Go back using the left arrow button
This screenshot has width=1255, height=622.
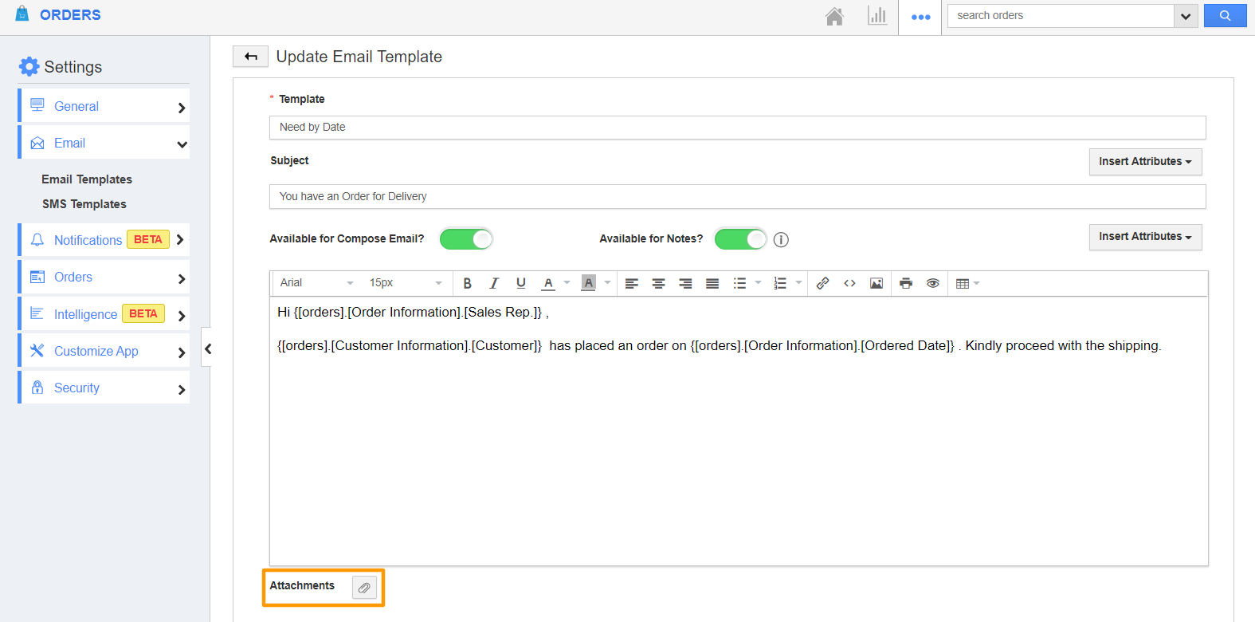point(250,56)
